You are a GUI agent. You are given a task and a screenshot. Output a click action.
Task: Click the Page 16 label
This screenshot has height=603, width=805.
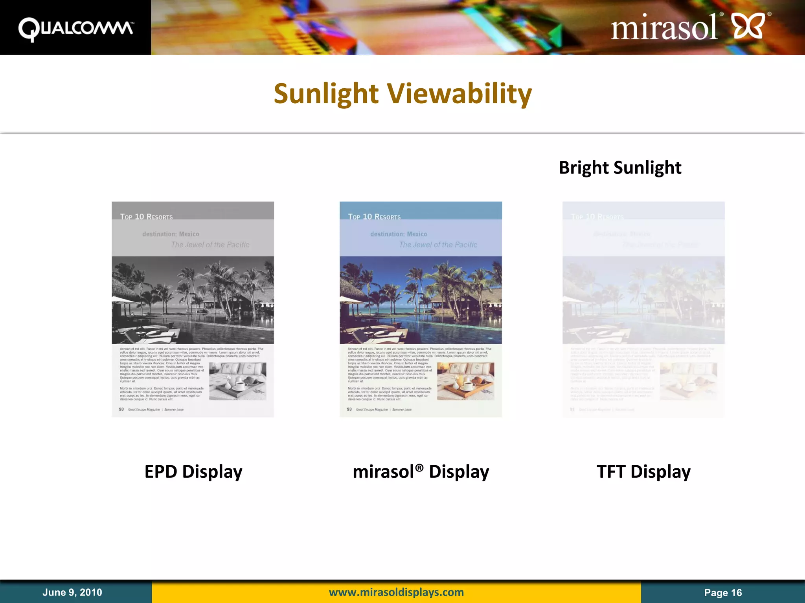[723, 593]
